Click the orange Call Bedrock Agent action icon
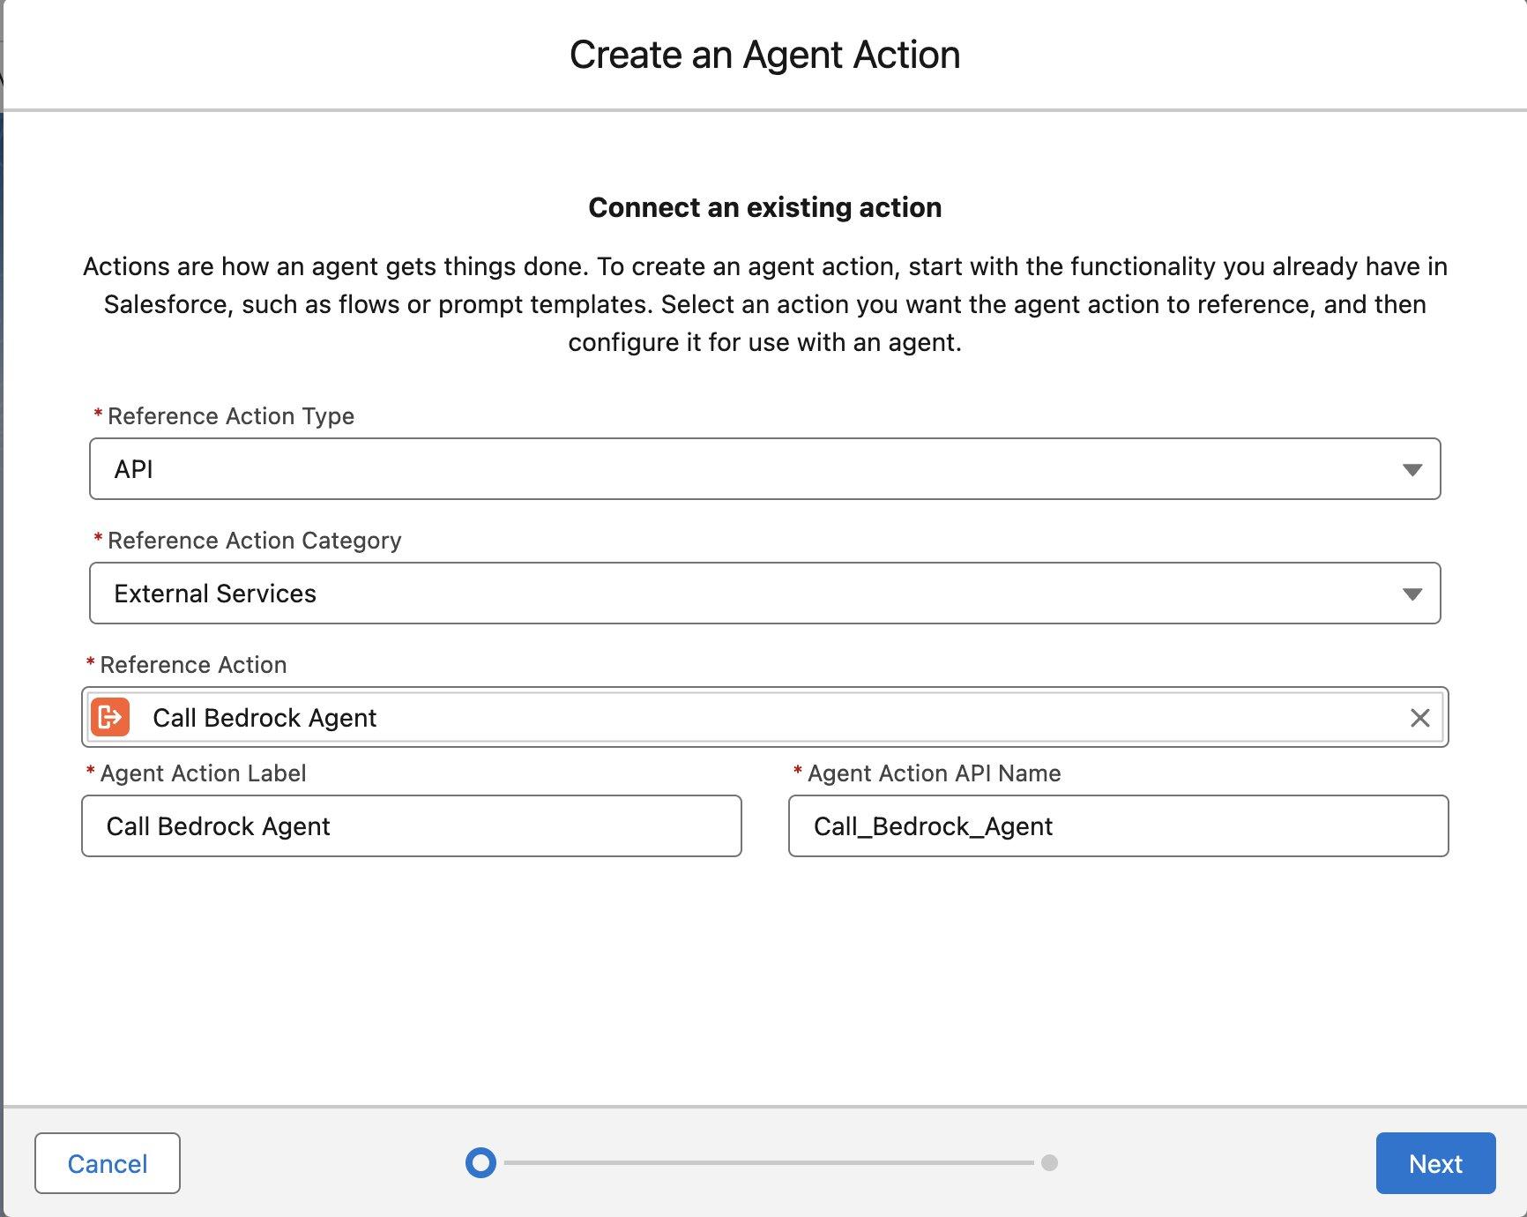Viewport: 1527px width, 1217px height. [110, 717]
